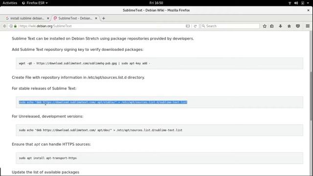Click the battery/power icon in top bar
The width and height of the screenshot is (313, 176).
(x=303, y=3)
